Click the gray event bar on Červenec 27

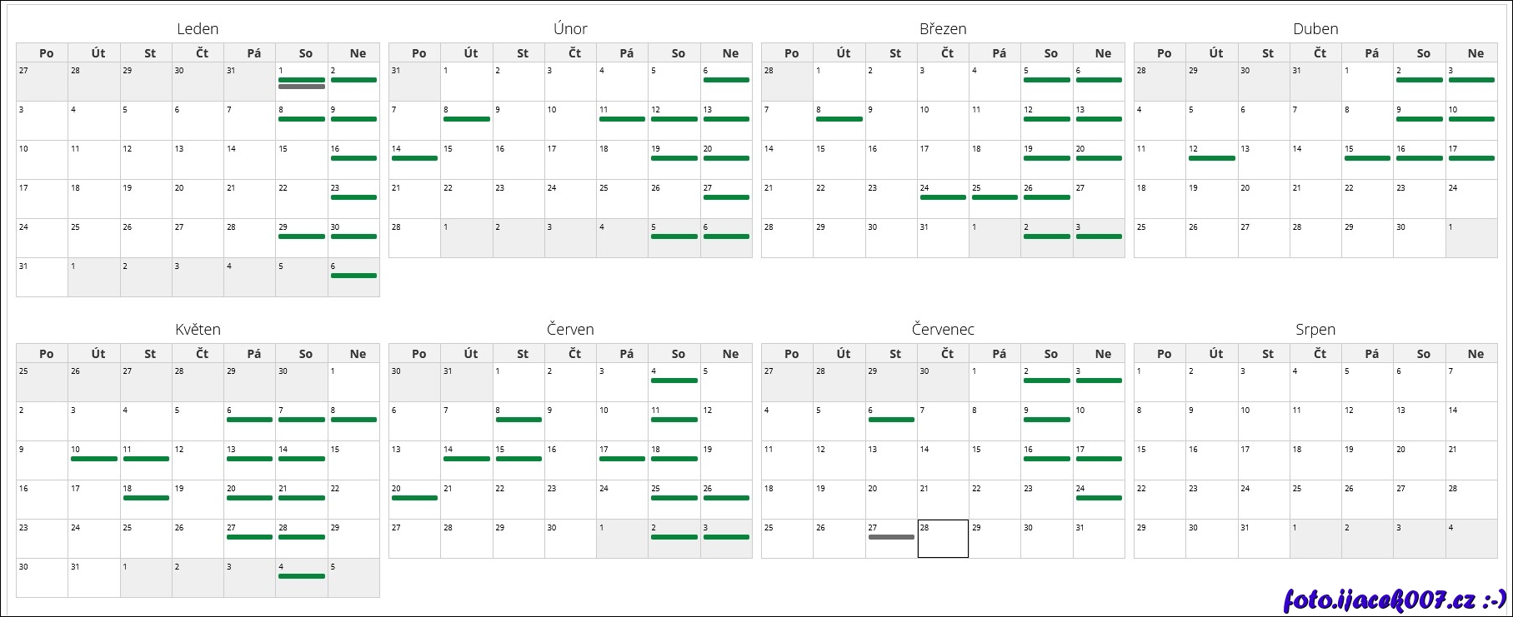[x=891, y=537]
